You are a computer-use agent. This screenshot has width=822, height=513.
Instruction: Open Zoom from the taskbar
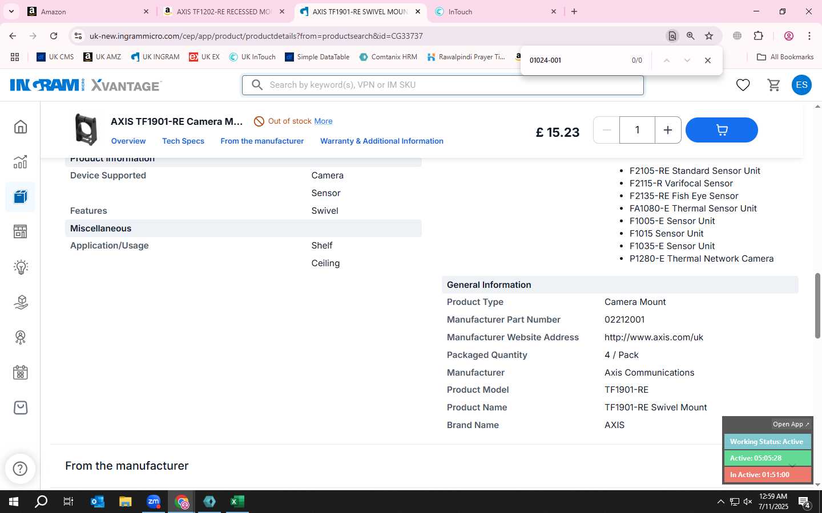154,502
